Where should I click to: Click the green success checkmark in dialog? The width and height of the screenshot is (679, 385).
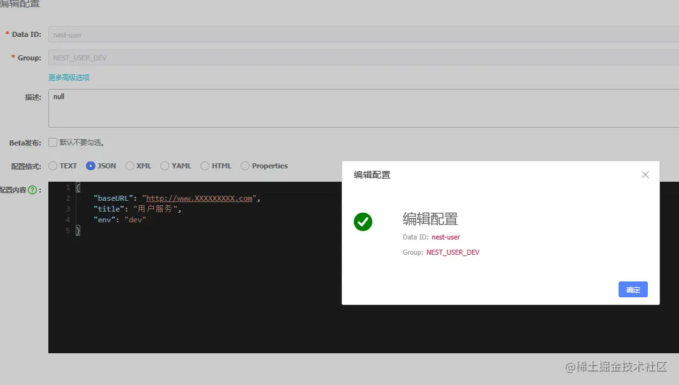tap(363, 222)
